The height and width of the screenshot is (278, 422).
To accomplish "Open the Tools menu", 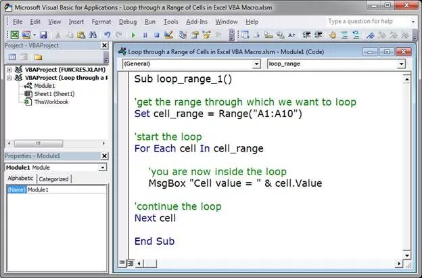I will (x=171, y=22).
